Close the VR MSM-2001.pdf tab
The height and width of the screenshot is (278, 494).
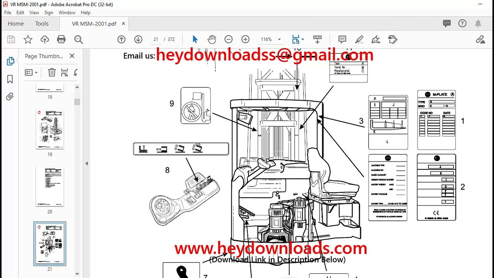coord(123,24)
